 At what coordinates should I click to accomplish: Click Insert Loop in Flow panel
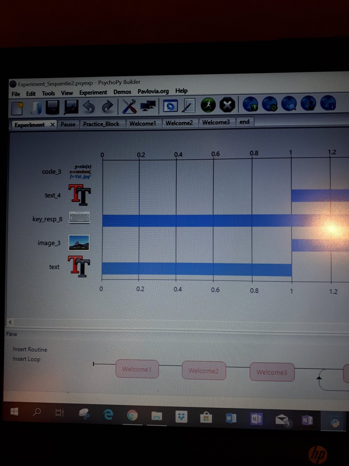26,359
